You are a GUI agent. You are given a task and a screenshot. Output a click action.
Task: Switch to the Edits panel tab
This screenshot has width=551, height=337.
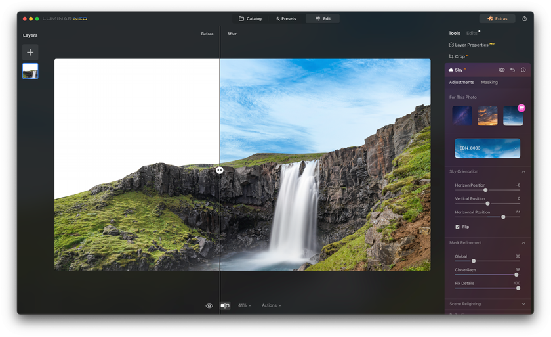472,33
